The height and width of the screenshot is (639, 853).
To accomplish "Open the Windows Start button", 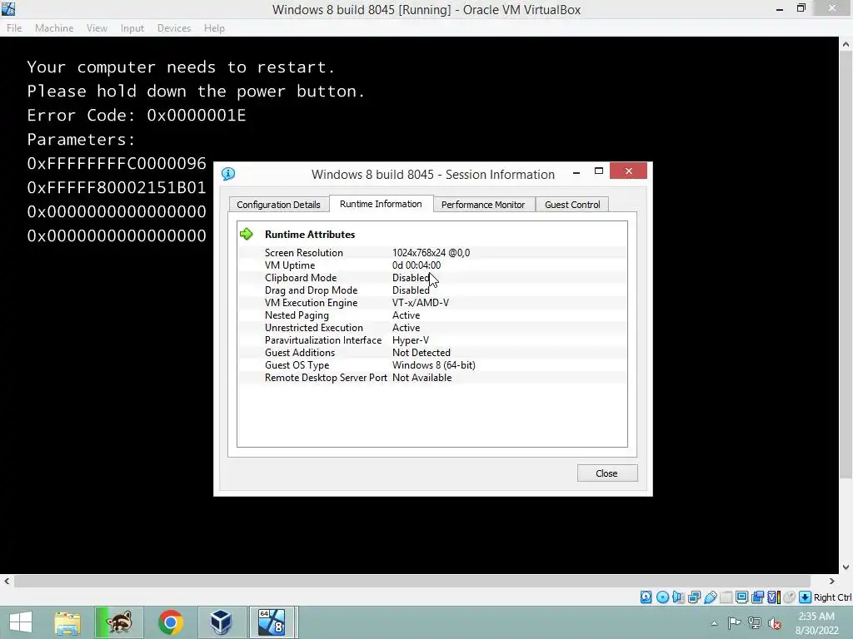I will (21, 622).
